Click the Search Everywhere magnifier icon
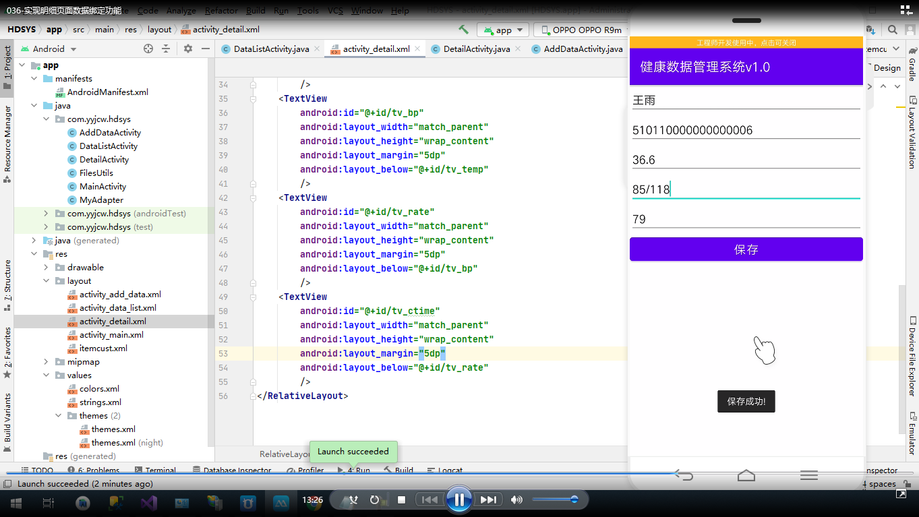 point(892,30)
